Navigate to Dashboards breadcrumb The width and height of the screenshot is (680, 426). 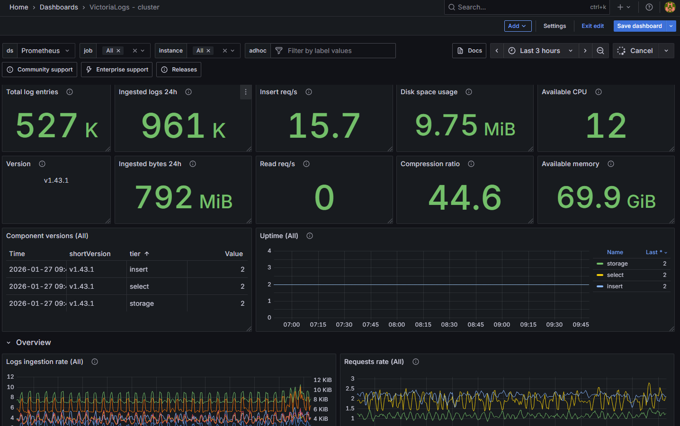coord(59,7)
